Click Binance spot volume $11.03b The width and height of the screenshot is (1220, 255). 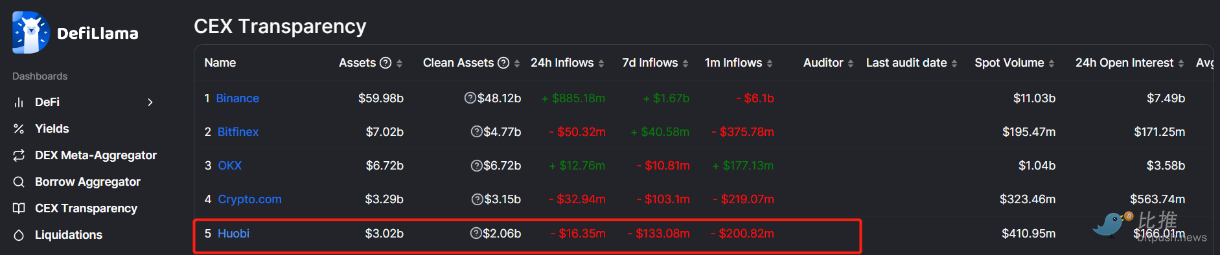coord(1034,98)
